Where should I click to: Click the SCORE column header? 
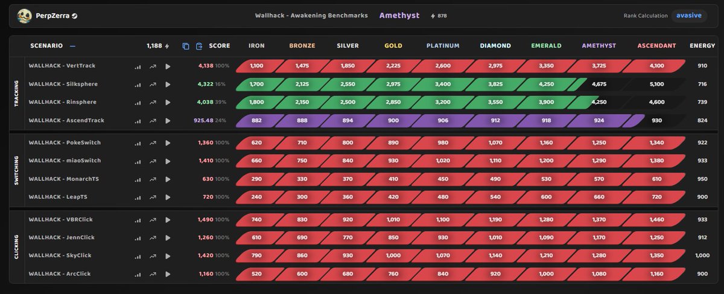(x=219, y=46)
